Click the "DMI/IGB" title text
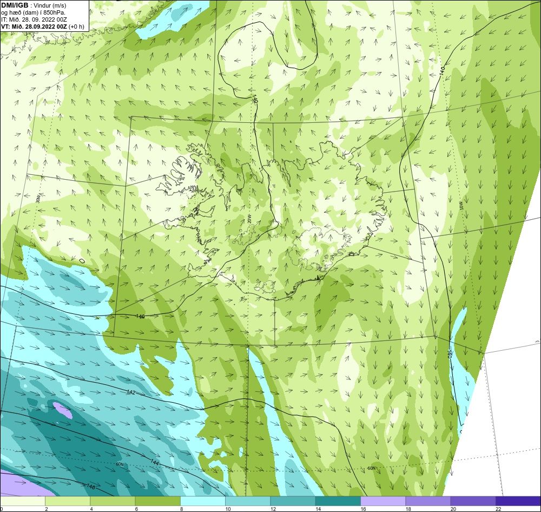Image resolution: width=541 pixels, height=512 pixels. [15, 5]
